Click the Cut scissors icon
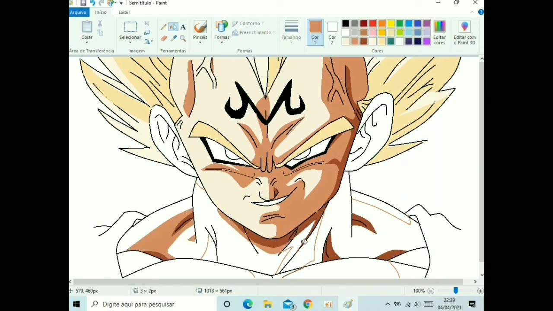 (x=100, y=23)
